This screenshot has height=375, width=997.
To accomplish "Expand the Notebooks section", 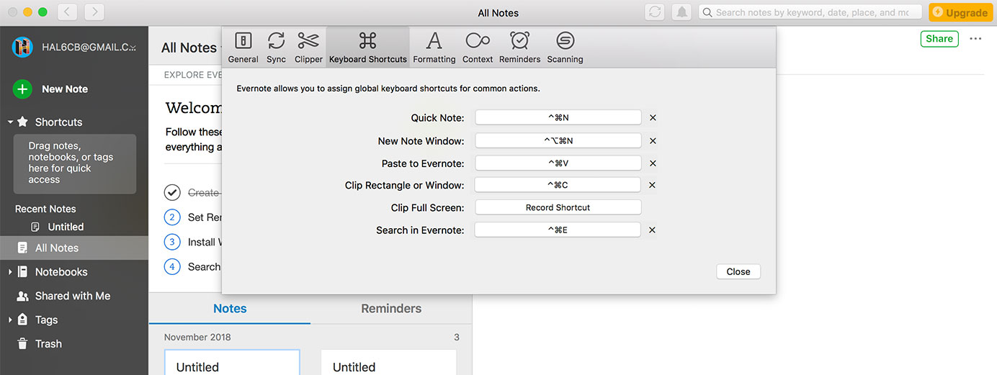I will coord(10,272).
